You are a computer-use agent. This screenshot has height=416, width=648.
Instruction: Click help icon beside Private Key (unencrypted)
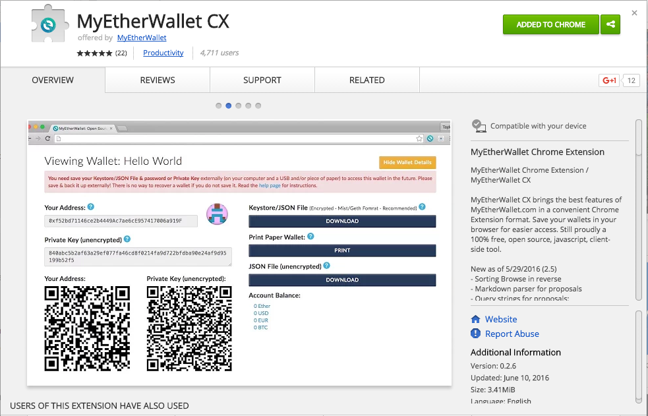point(127,239)
